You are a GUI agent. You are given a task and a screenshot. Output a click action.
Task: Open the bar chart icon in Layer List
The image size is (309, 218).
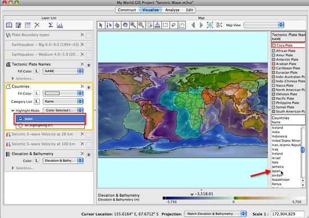[60, 25]
